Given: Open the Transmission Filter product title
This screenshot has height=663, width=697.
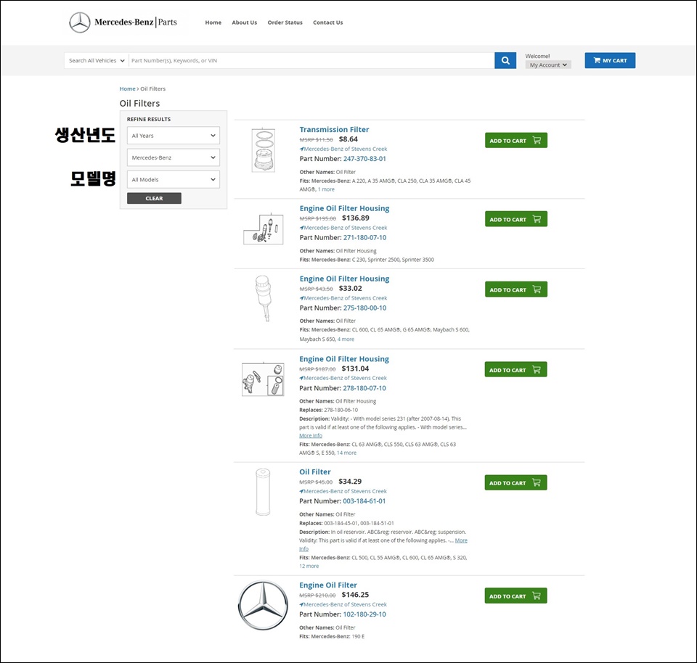Looking at the screenshot, I should coord(334,130).
